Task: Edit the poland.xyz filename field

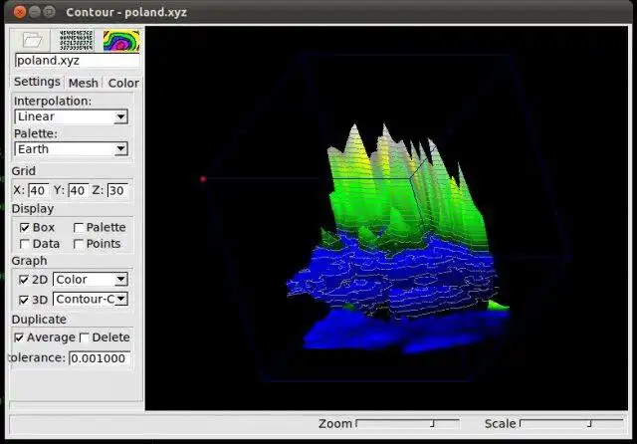Action: [x=77, y=61]
